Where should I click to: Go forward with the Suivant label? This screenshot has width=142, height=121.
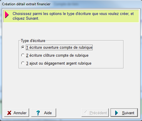tap(128, 113)
